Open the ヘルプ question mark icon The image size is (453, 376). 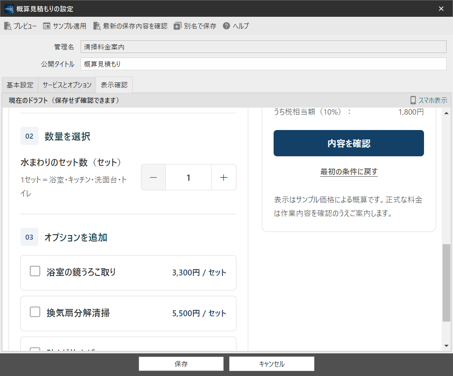click(x=226, y=26)
